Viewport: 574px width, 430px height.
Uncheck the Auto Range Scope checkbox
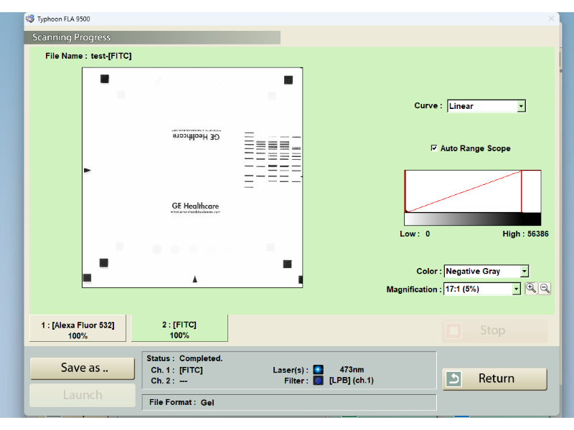(x=433, y=148)
